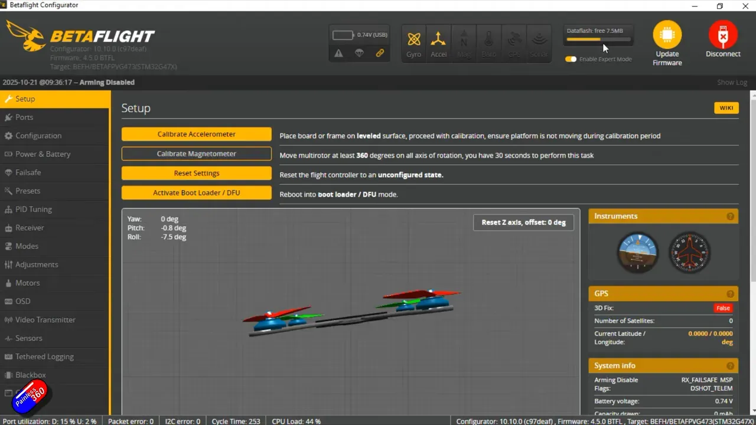Image resolution: width=756 pixels, height=425 pixels.
Task: Switch to the PID Tuning tab
Action: coord(34,209)
